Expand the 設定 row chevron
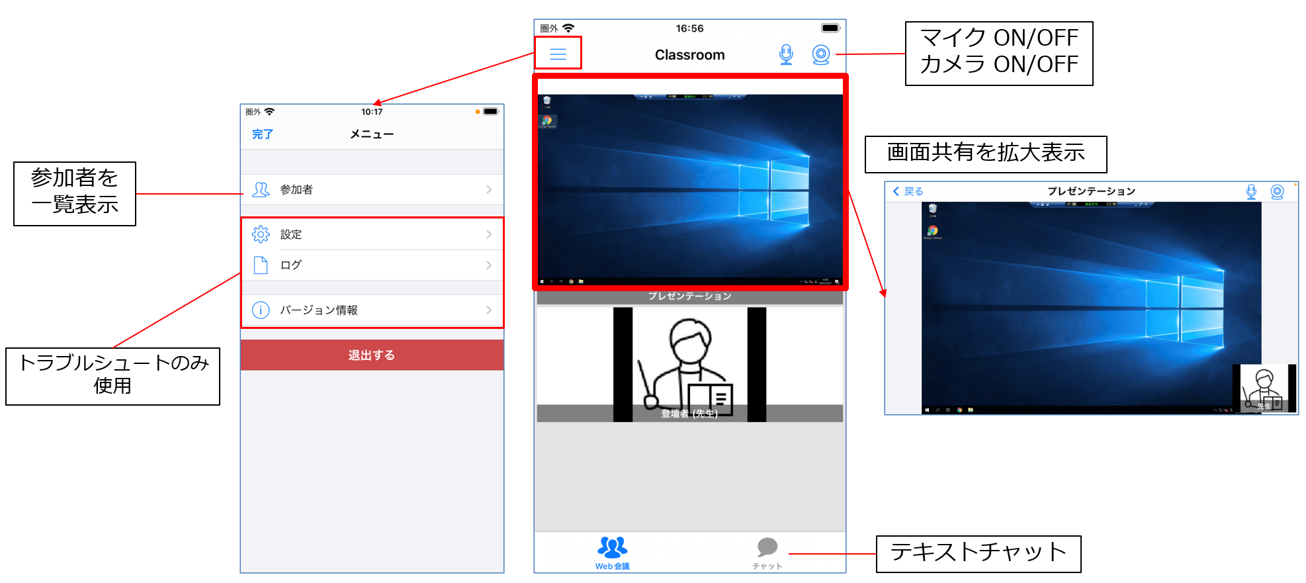Image resolution: width=1306 pixels, height=583 pixels. 489,234
